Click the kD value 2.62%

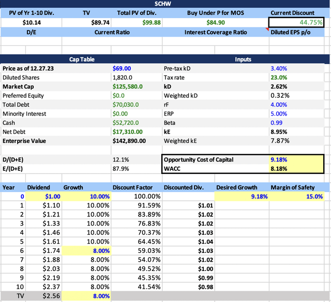point(296,87)
